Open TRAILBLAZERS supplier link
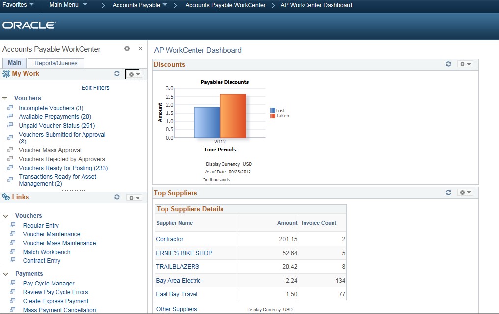 coord(178,266)
